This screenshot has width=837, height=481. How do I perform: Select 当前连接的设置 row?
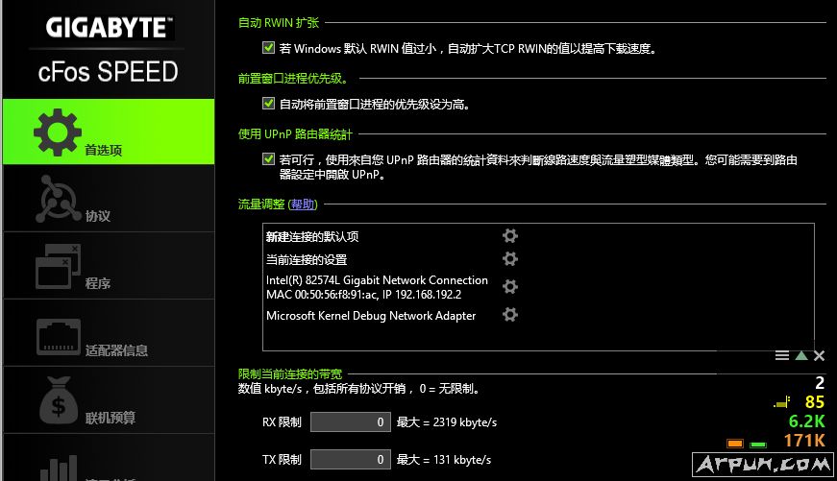coord(307,260)
